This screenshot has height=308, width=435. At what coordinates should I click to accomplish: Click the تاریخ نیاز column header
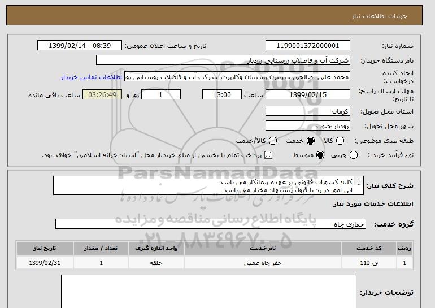(x=45, y=248)
